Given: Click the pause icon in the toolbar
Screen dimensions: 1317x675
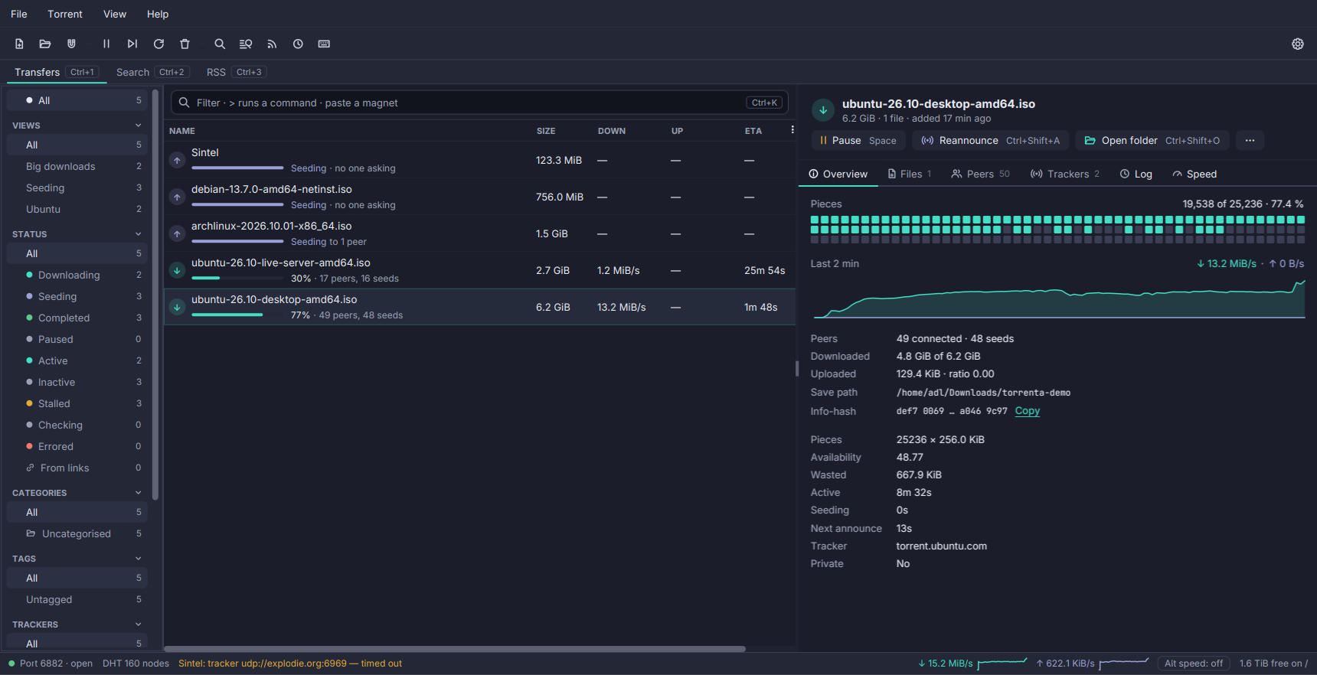Looking at the screenshot, I should point(106,44).
